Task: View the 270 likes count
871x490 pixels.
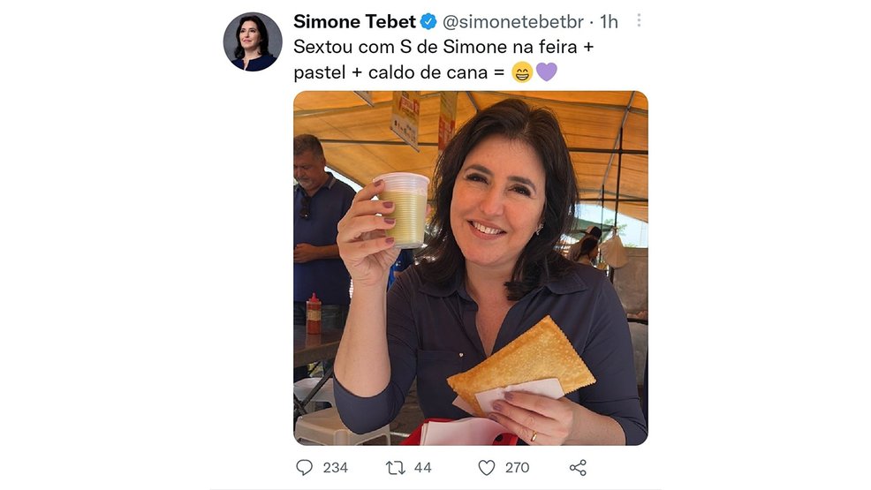Action: coord(517,468)
